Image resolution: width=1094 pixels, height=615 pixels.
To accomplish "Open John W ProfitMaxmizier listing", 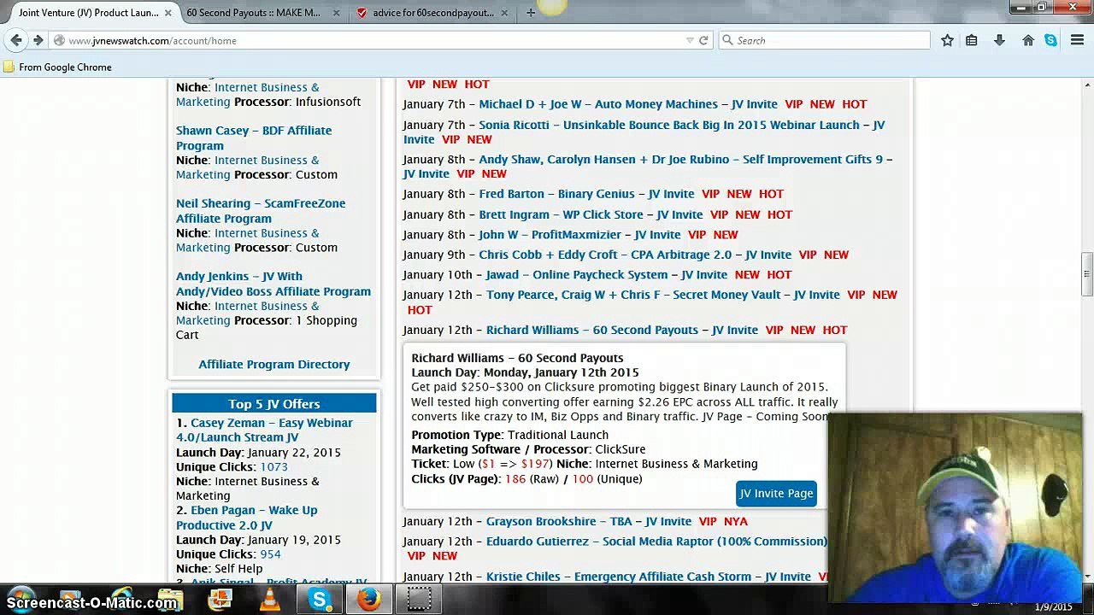I will pos(550,235).
